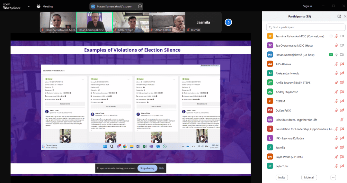Image resolution: width=347 pixels, height=183 pixels.
Task: Click Hasan Kamenjaković's microphone icon
Action: [x=336, y=55]
